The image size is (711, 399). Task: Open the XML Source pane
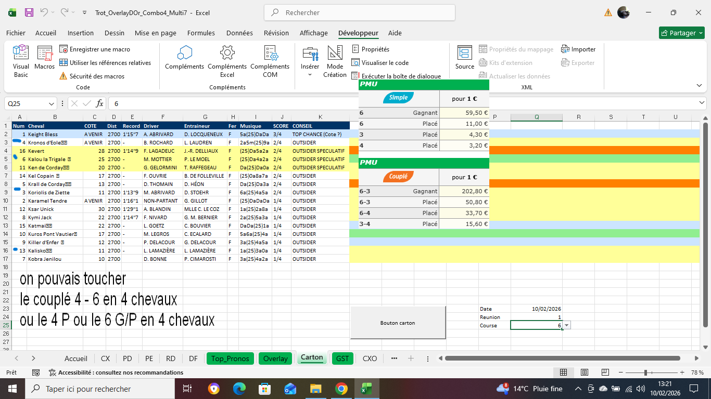[x=464, y=58]
